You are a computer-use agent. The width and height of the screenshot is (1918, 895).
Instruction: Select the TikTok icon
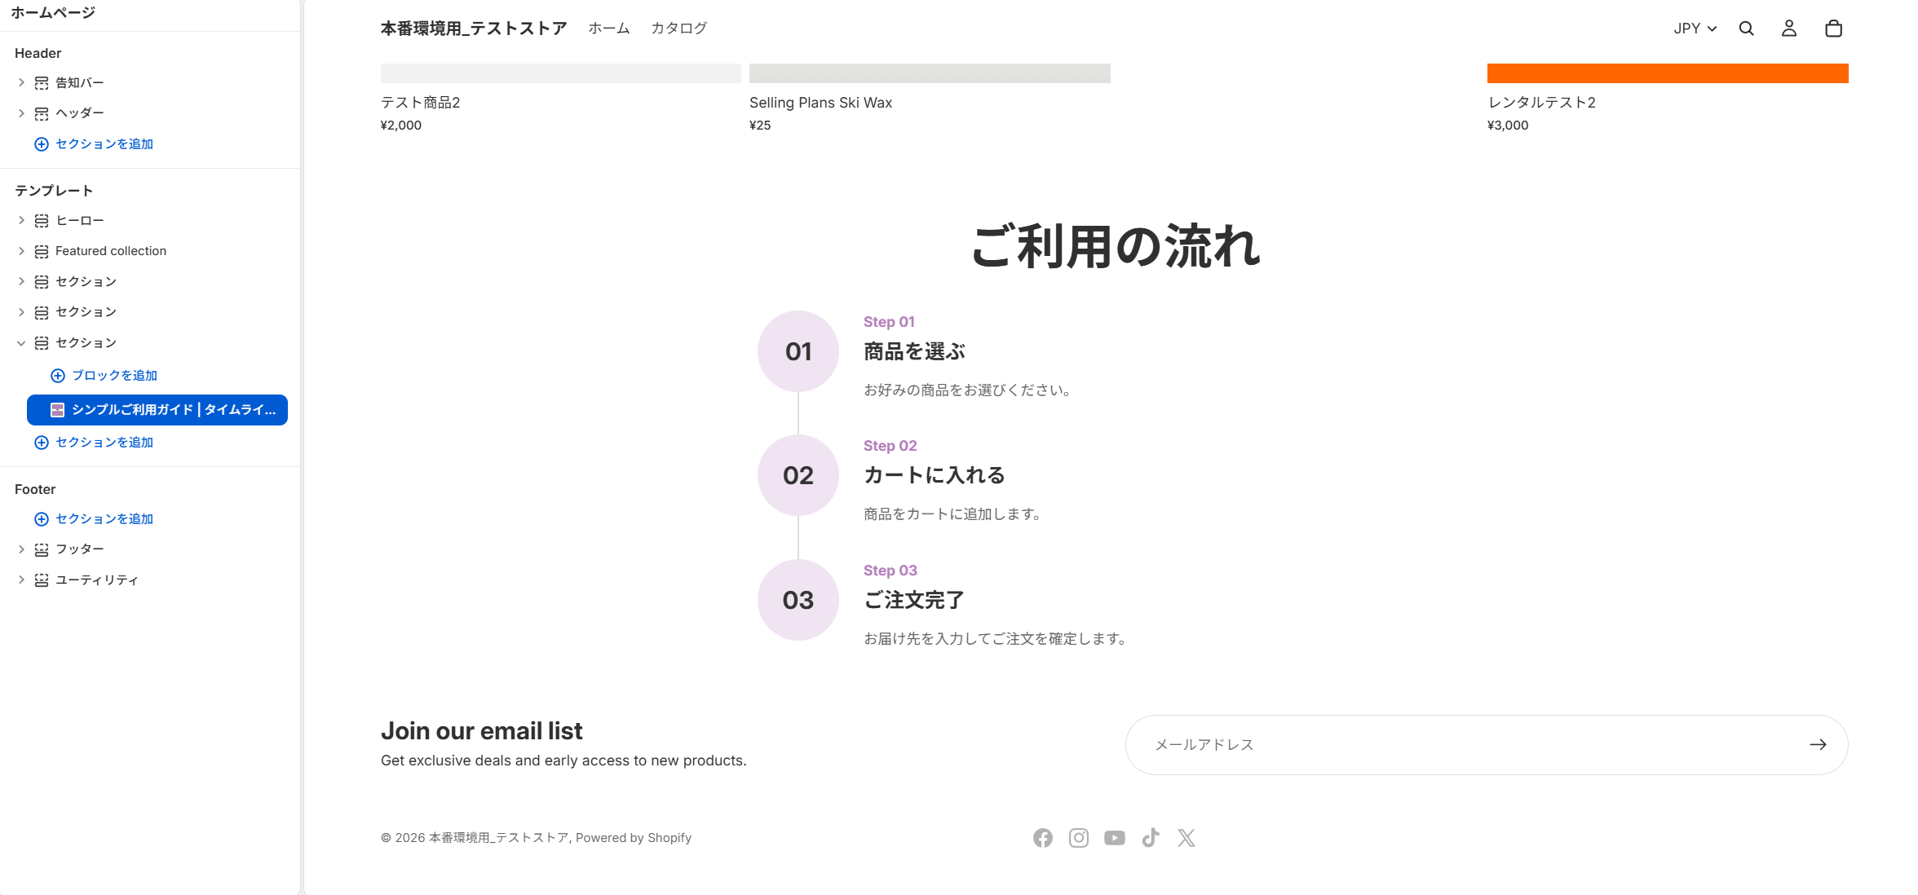pos(1151,837)
